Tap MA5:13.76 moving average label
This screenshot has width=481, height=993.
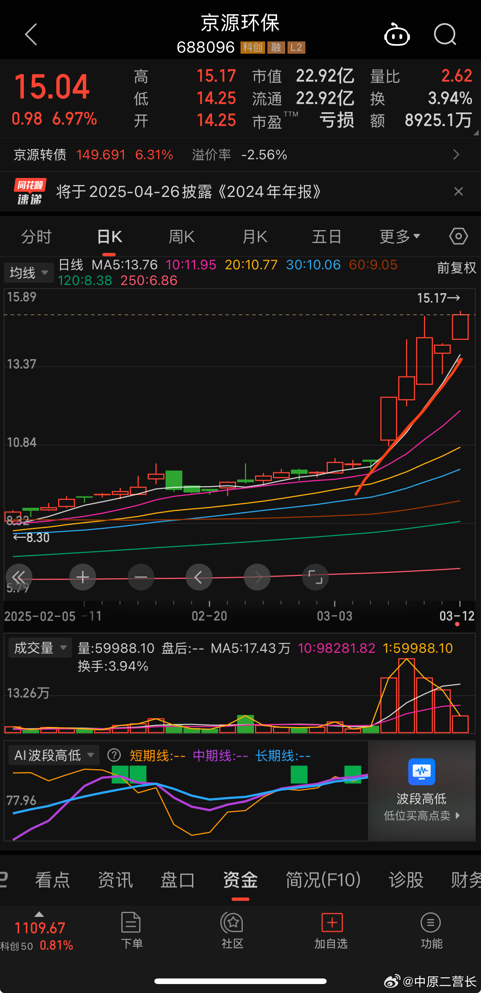[x=125, y=265]
